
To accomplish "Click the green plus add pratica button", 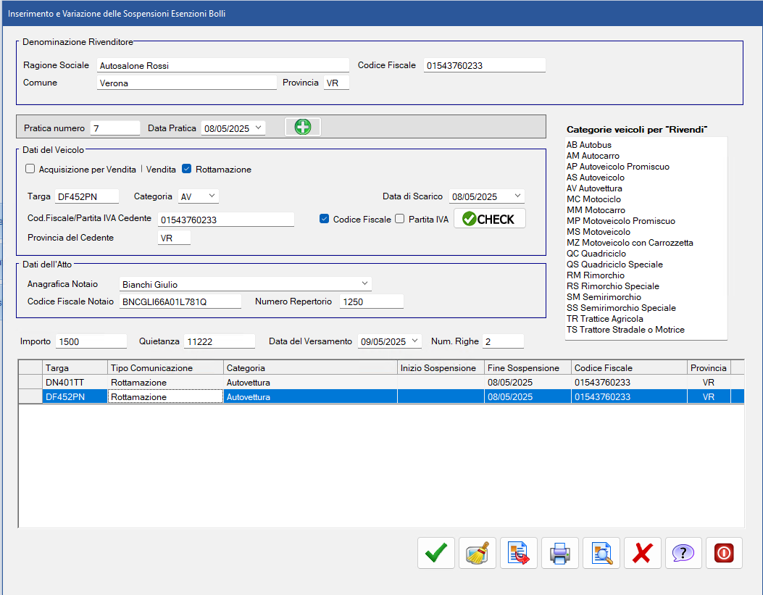I will [x=303, y=127].
